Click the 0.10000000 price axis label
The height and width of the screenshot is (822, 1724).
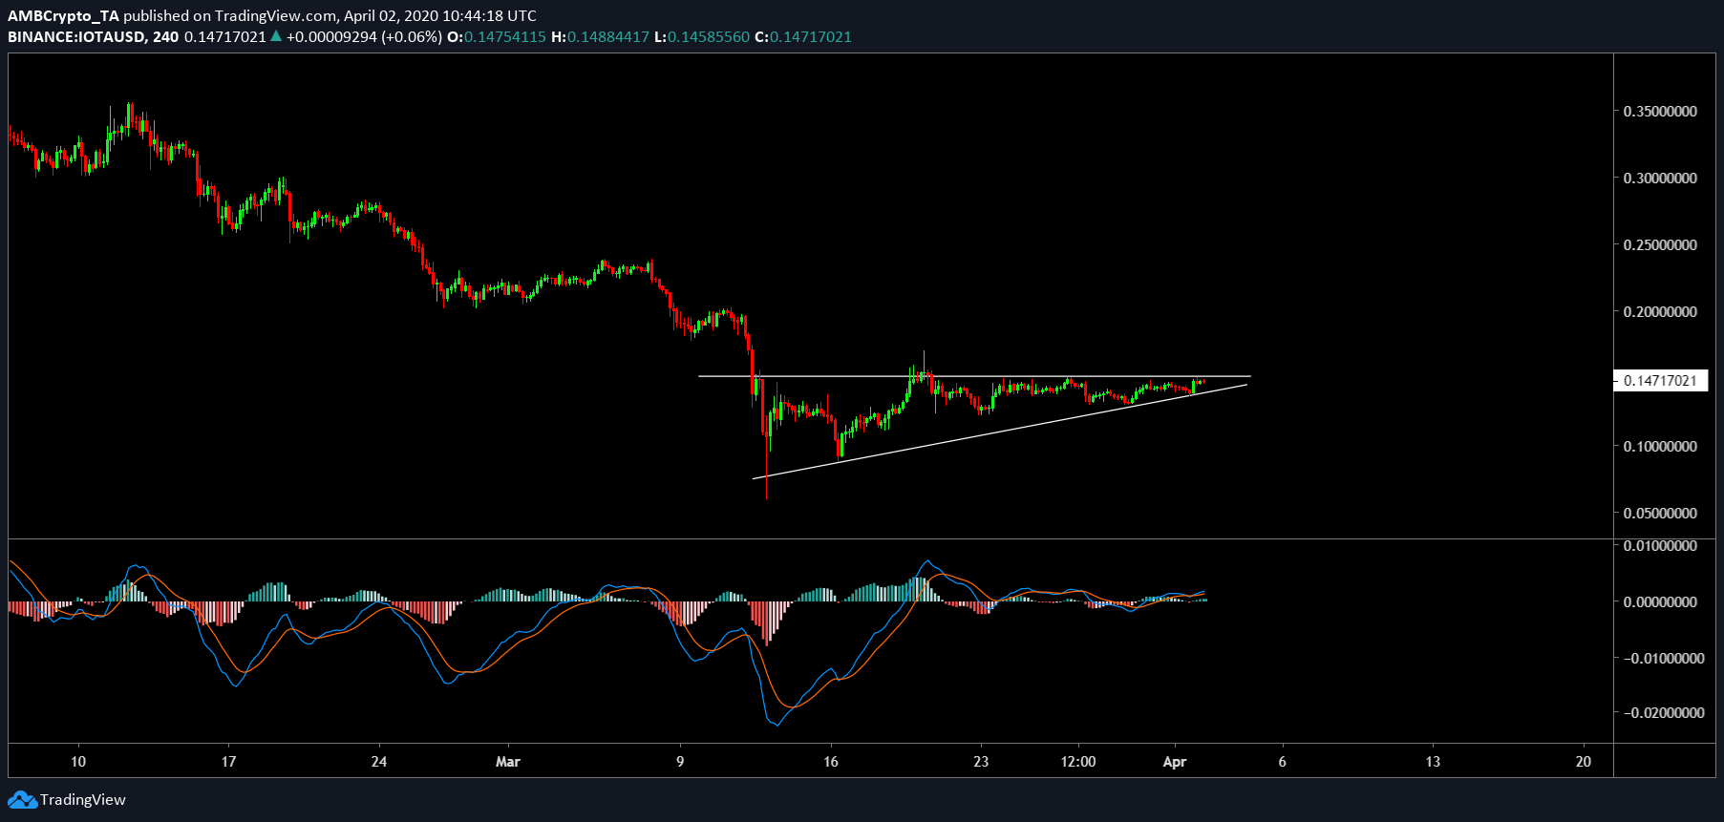[1660, 446]
